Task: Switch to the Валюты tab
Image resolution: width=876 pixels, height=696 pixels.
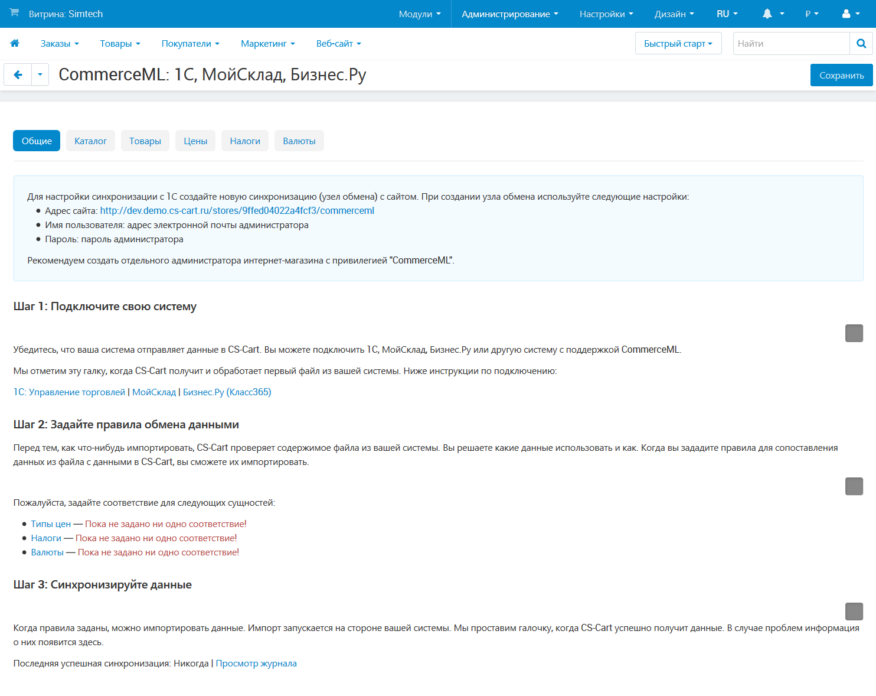Action: 299,141
